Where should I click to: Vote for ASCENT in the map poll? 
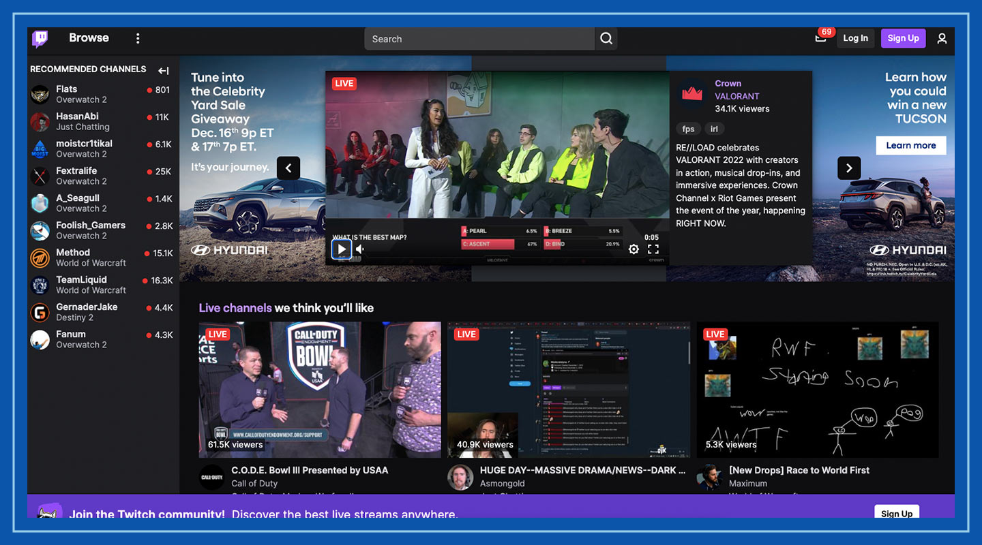(486, 243)
